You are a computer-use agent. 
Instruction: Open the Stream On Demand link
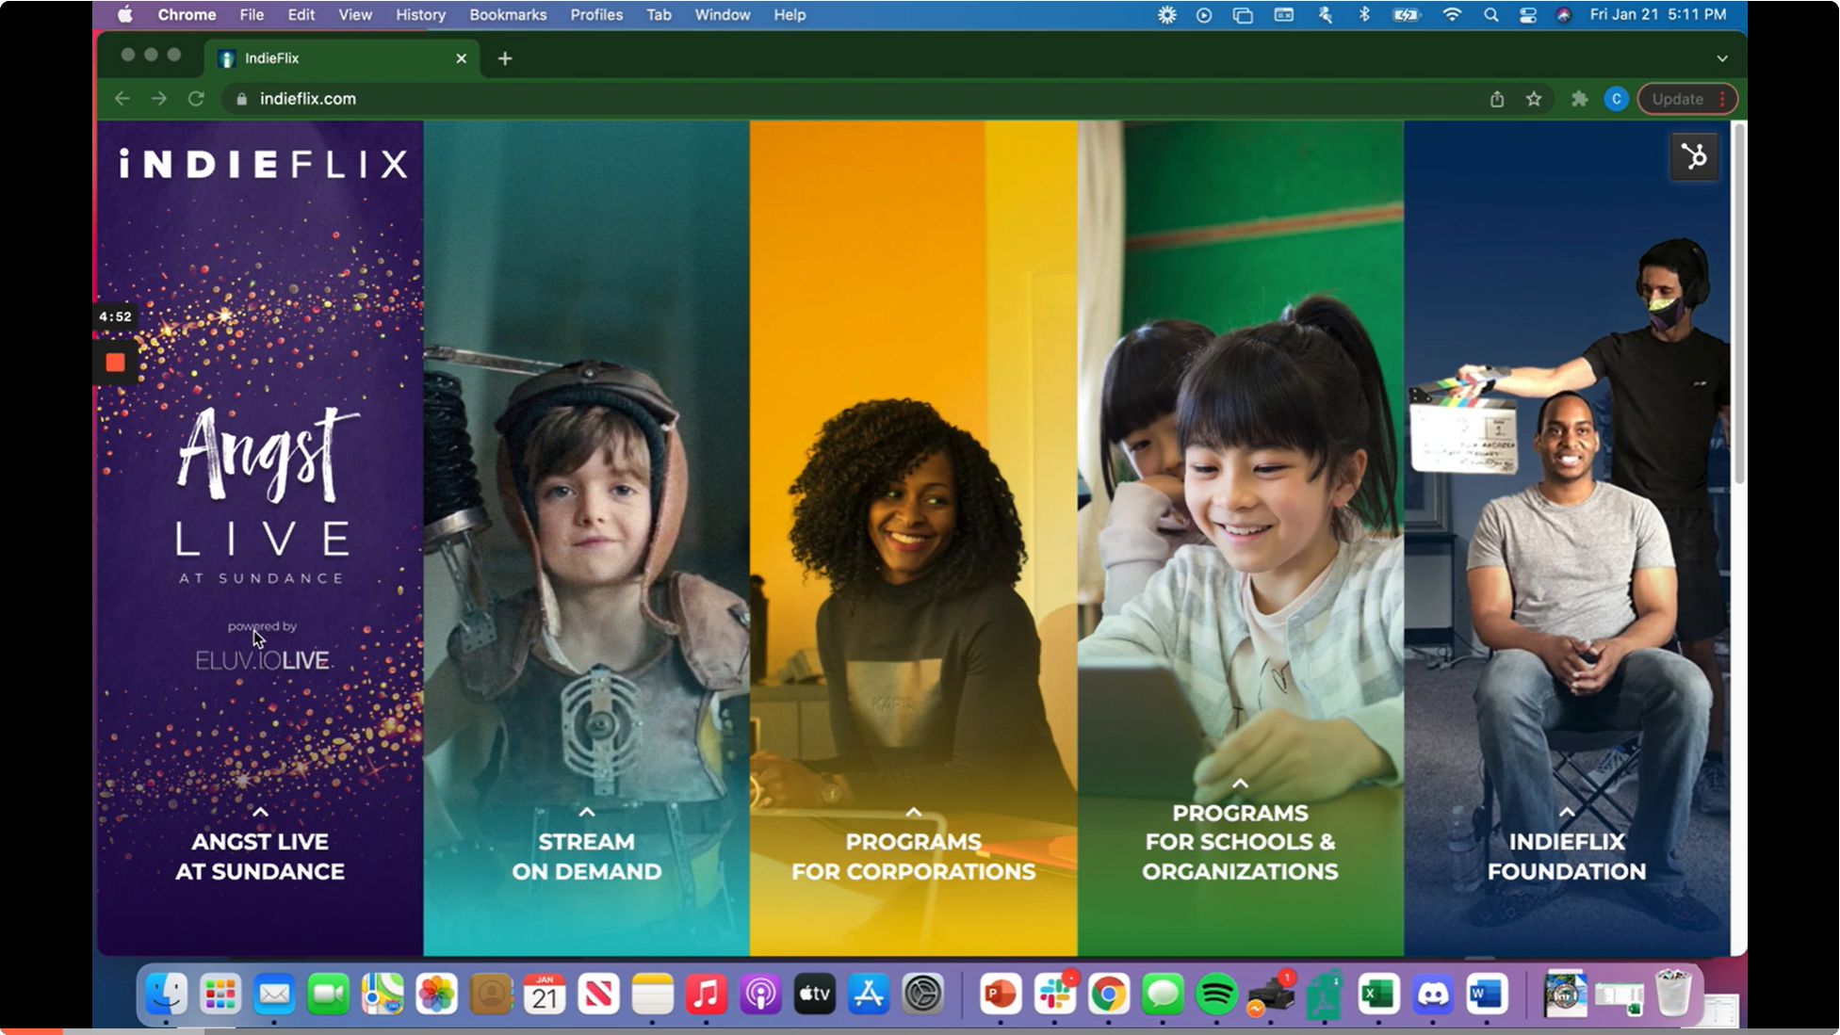pyautogui.click(x=587, y=856)
